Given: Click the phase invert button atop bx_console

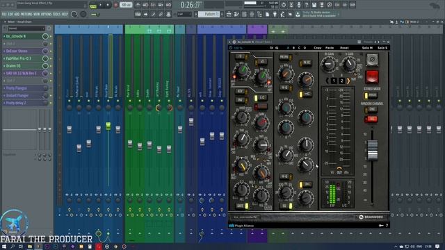Looking at the screenshot, I should (372, 60).
